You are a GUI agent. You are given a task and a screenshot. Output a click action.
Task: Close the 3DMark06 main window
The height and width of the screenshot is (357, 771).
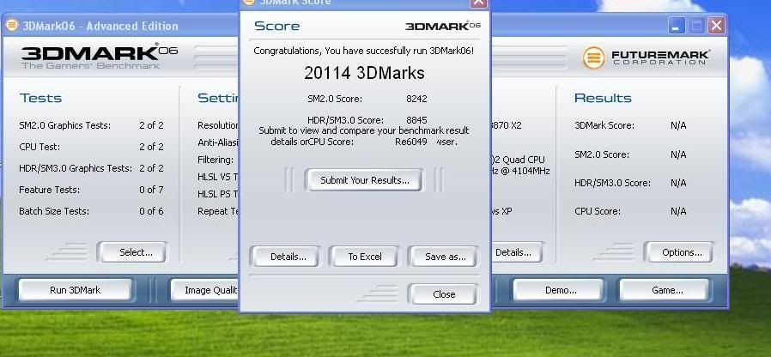pyautogui.click(x=716, y=26)
